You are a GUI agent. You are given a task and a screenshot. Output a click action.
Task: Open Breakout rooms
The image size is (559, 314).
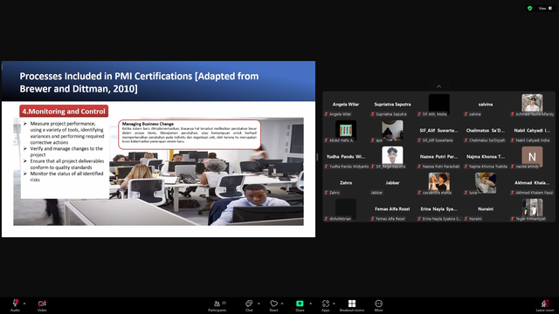352,305
